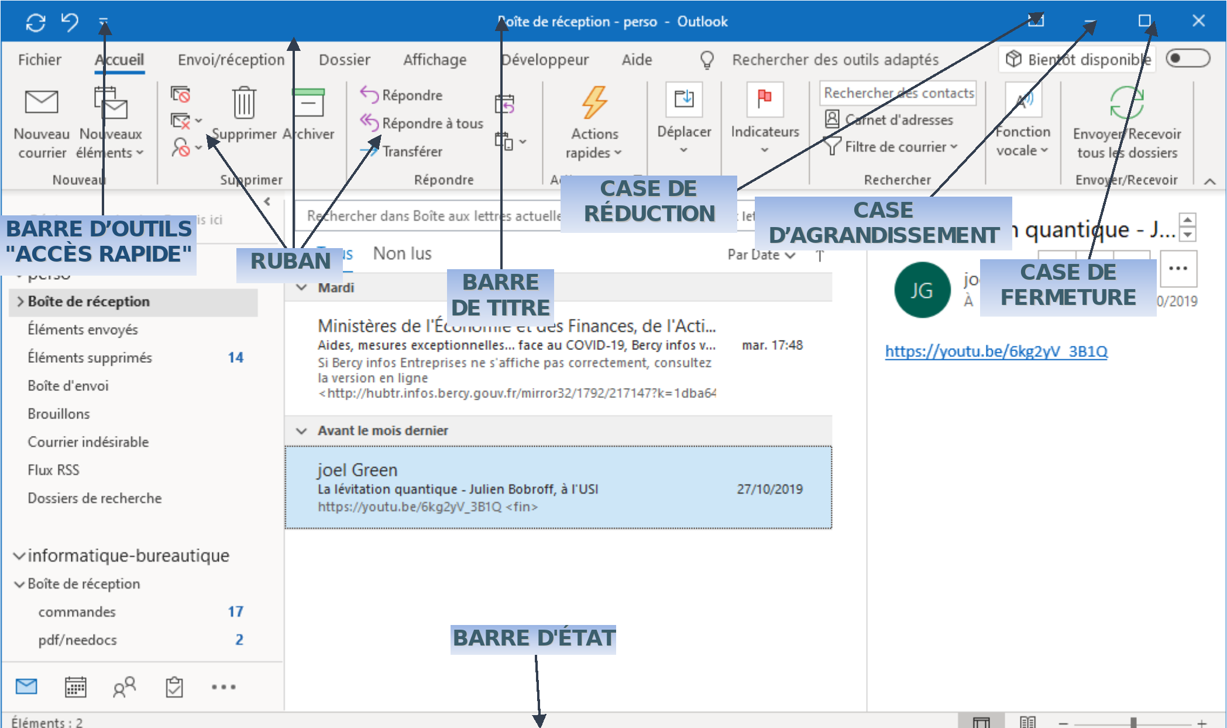Collapse the folder pane arrow
This screenshot has height=728, width=1227.
(x=267, y=201)
